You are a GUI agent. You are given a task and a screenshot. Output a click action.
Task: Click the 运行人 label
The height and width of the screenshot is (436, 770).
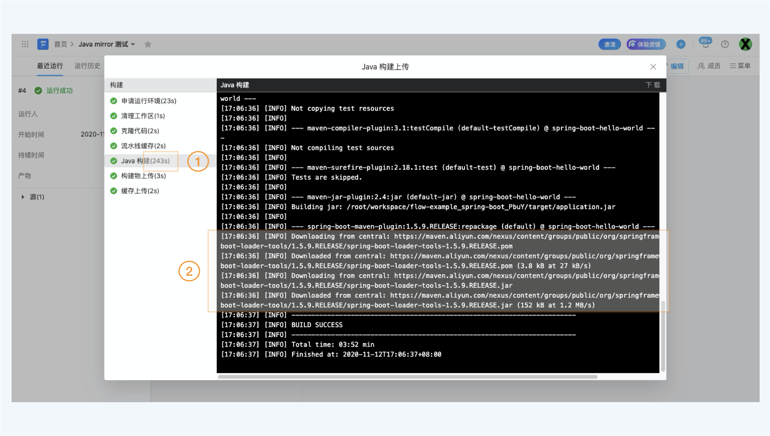click(28, 114)
